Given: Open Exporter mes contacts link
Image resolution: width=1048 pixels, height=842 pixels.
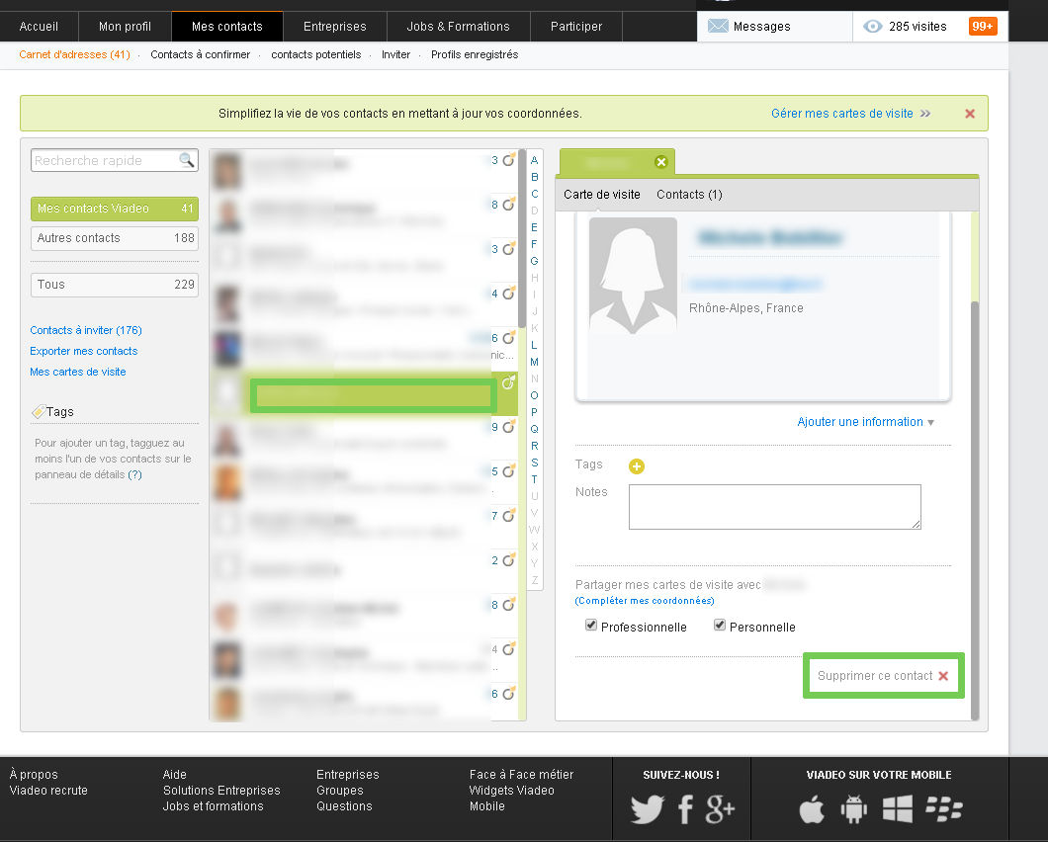Looking at the screenshot, I should pos(84,351).
